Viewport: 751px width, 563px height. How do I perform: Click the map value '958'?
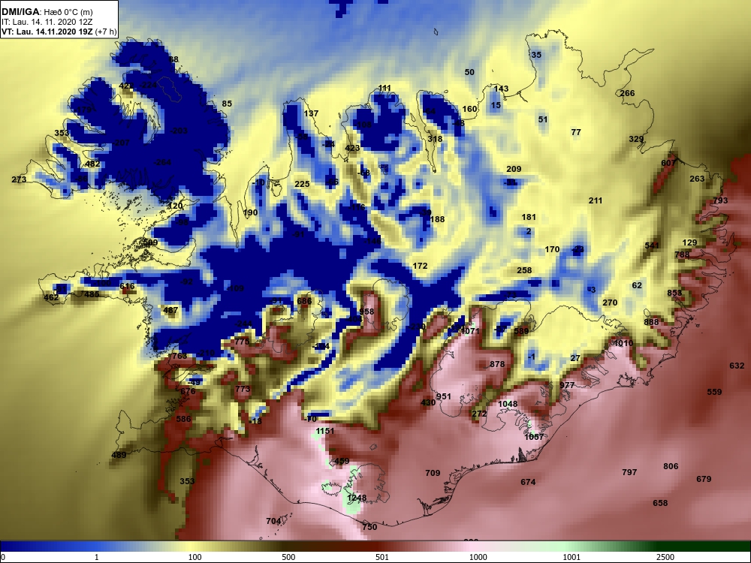pyautogui.click(x=366, y=312)
